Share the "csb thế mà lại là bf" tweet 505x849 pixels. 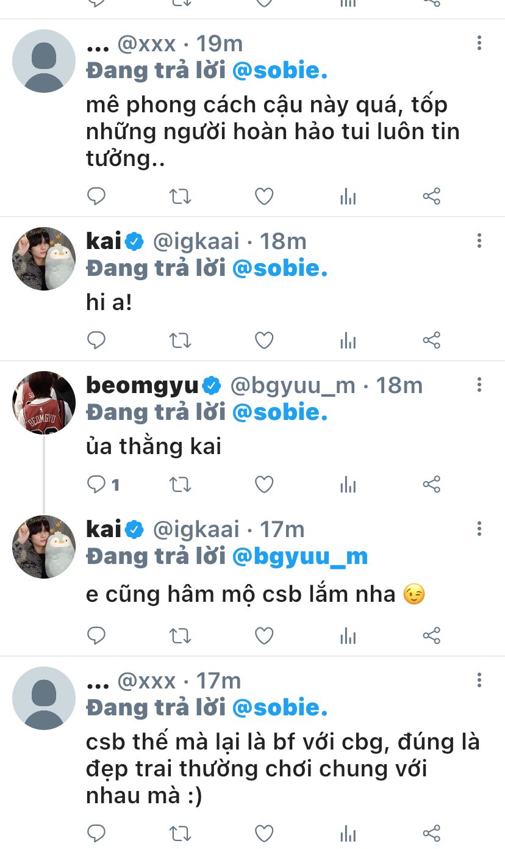point(431,833)
